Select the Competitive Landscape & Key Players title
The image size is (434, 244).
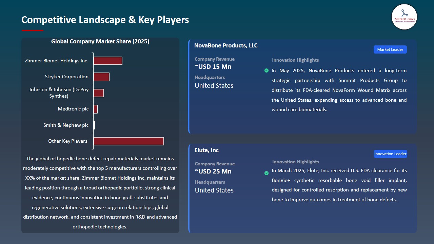pyautogui.click(x=105, y=20)
